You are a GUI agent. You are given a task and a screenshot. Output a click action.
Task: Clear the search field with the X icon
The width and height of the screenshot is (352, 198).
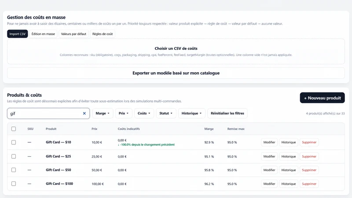84,114
